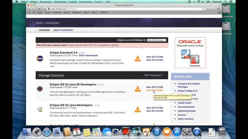The image size is (248, 139).
Task: Open the Beliebt bookmarks folder dropdown
Action: coord(105,12)
